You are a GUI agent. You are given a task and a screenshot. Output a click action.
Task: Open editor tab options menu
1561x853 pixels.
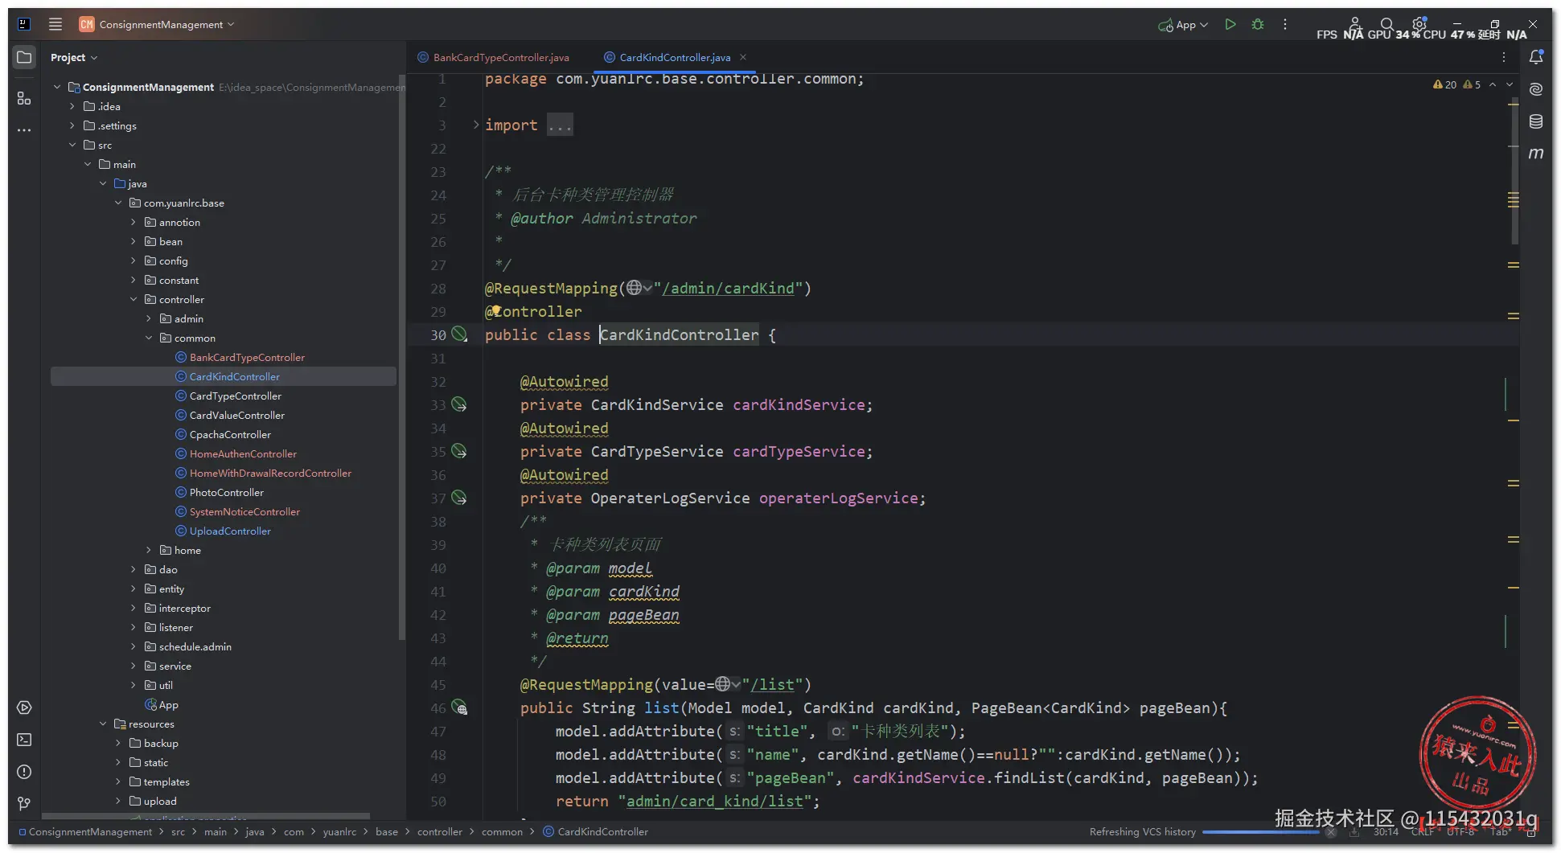(1504, 57)
